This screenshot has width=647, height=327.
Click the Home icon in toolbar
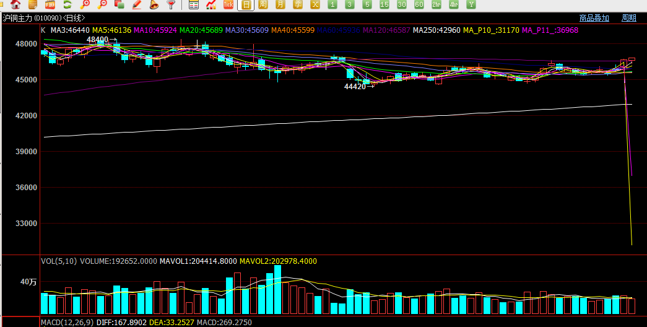(x=17, y=4)
